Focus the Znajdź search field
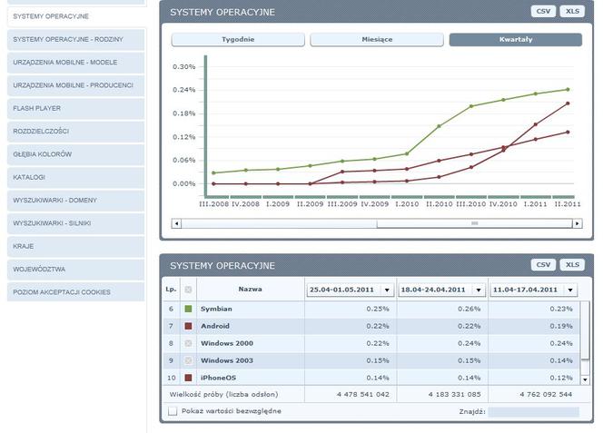Image resolution: width=603 pixels, height=433 pixels. coord(533,412)
